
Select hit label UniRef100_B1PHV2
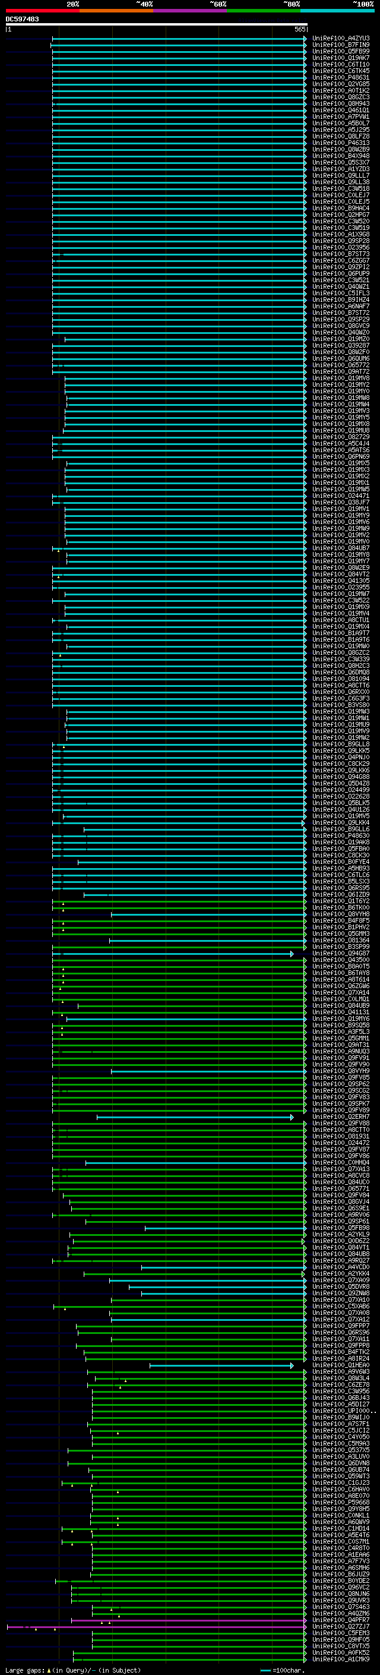pyautogui.click(x=341, y=928)
